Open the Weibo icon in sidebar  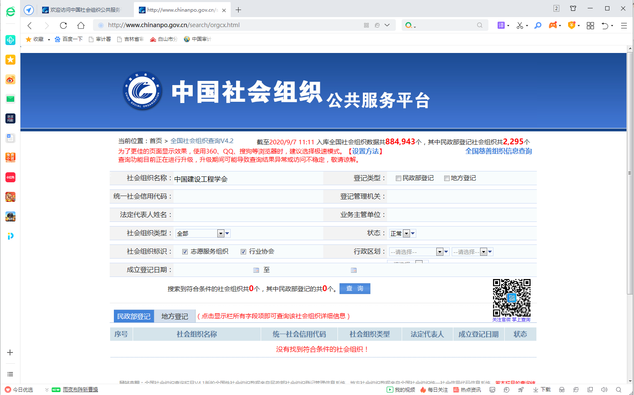10,79
